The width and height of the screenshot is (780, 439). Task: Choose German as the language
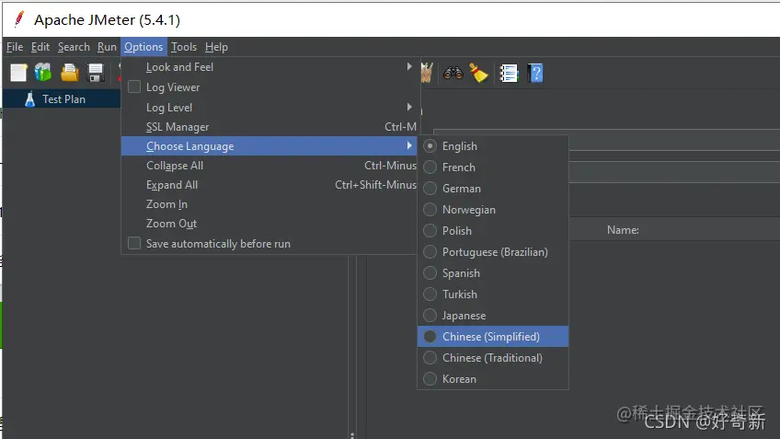(493, 189)
